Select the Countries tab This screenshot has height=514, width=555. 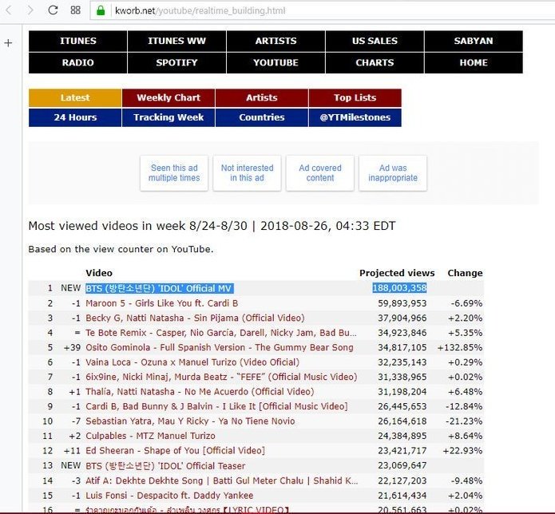262,117
